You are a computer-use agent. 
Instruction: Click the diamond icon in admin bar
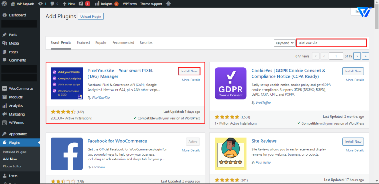(x=168, y=4)
